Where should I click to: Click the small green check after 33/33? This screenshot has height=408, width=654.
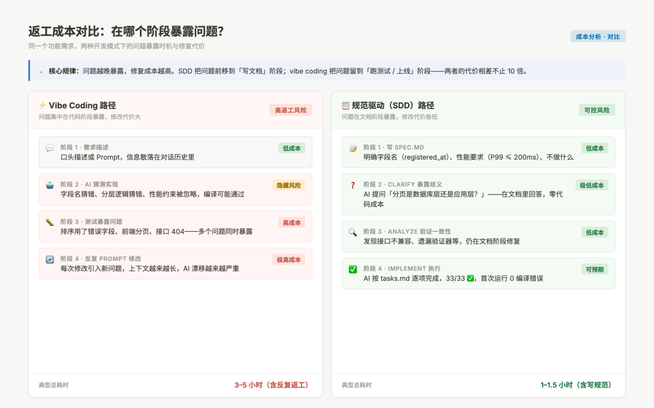click(471, 278)
